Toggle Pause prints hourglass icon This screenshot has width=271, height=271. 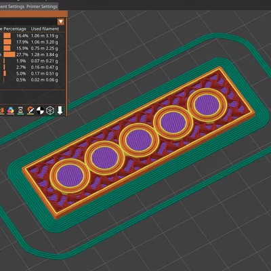[x=20, y=110]
